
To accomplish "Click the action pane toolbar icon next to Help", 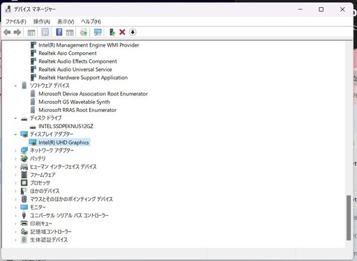I will [70, 32].
